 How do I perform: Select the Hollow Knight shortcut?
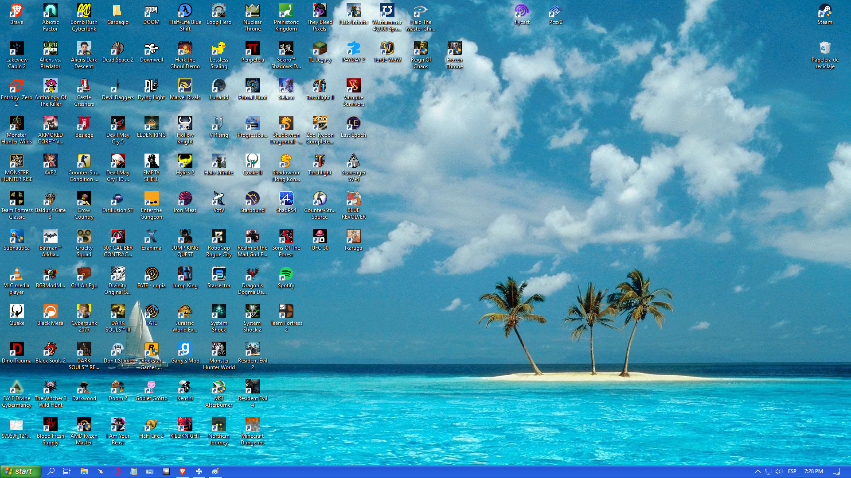185,130
